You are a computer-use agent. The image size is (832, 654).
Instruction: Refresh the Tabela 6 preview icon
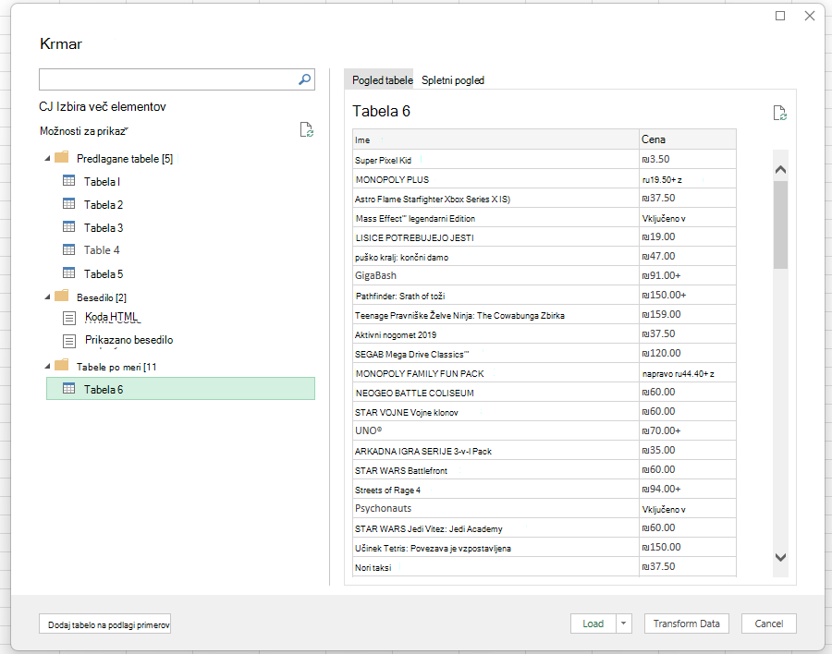(x=779, y=113)
